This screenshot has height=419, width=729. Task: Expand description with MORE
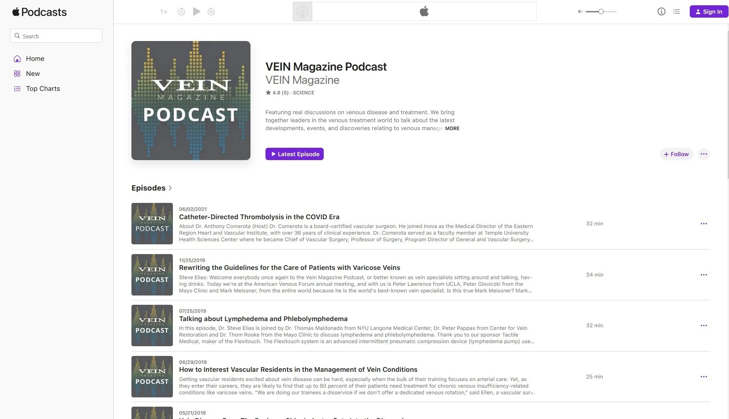click(452, 128)
